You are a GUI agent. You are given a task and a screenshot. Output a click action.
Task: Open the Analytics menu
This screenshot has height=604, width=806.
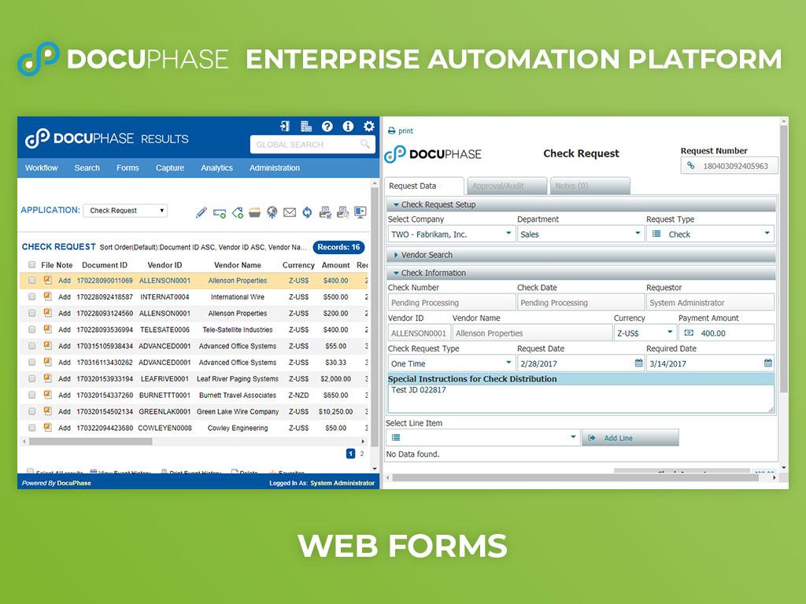tap(216, 168)
